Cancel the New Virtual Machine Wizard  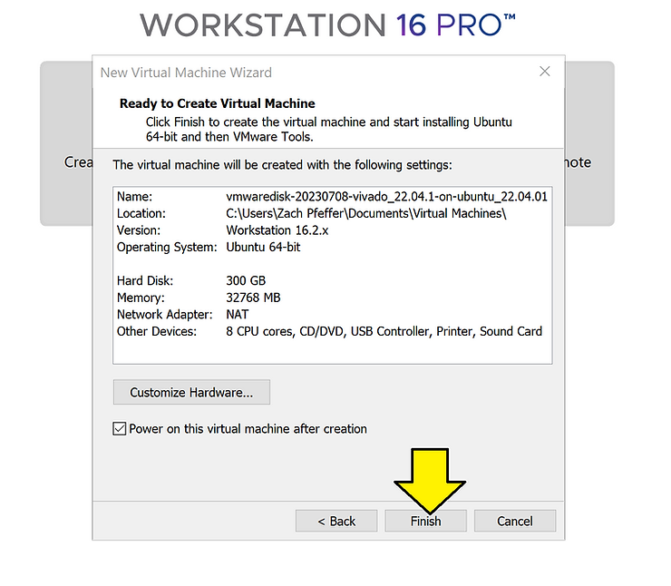pyautogui.click(x=515, y=521)
